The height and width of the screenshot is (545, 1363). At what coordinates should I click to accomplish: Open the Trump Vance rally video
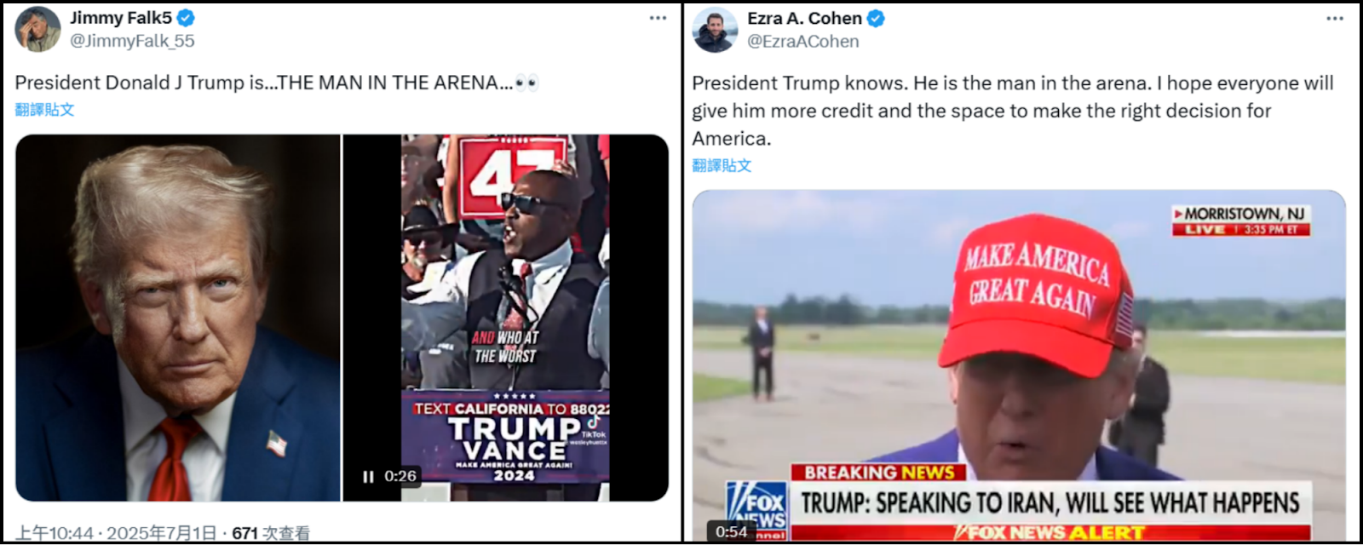click(x=506, y=318)
